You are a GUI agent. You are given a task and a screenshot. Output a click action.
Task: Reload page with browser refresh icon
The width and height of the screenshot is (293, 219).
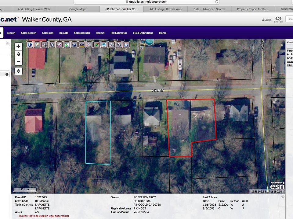coord(217,2)
